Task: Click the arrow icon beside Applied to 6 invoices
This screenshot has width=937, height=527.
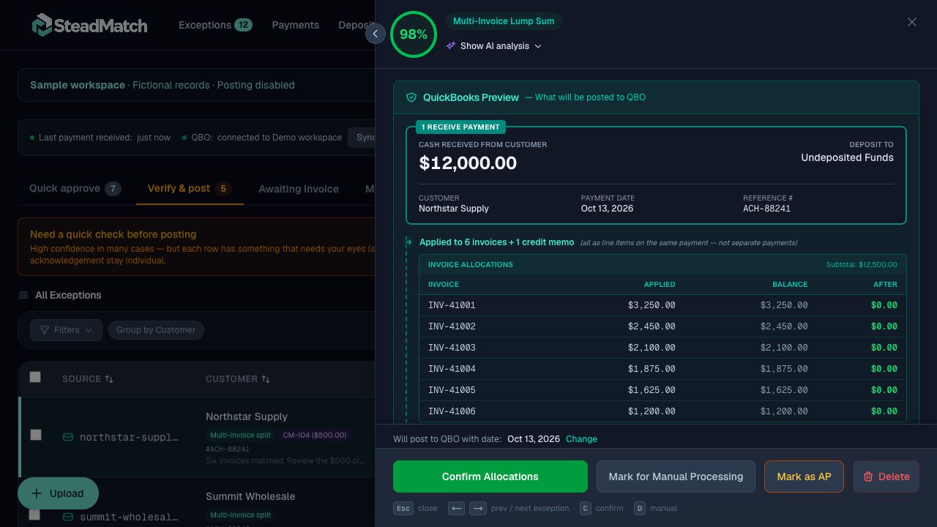Action: coord(409,242)
